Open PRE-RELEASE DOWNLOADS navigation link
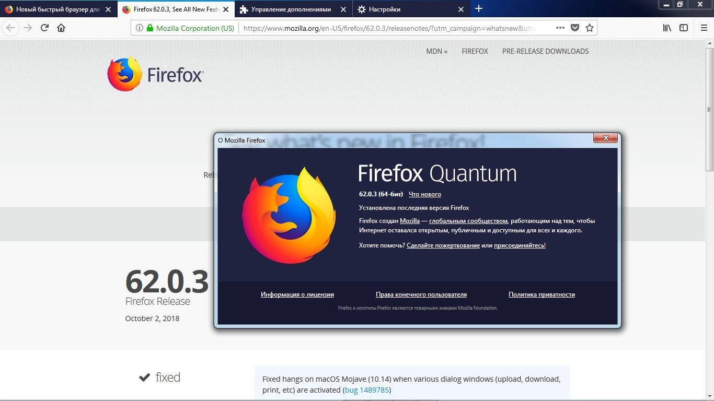This screenshot has width=714, height=401. point(545,51)
